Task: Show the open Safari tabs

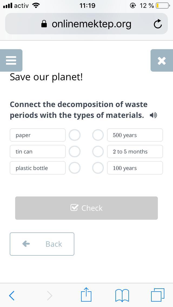Action: (x=158, y=295)
